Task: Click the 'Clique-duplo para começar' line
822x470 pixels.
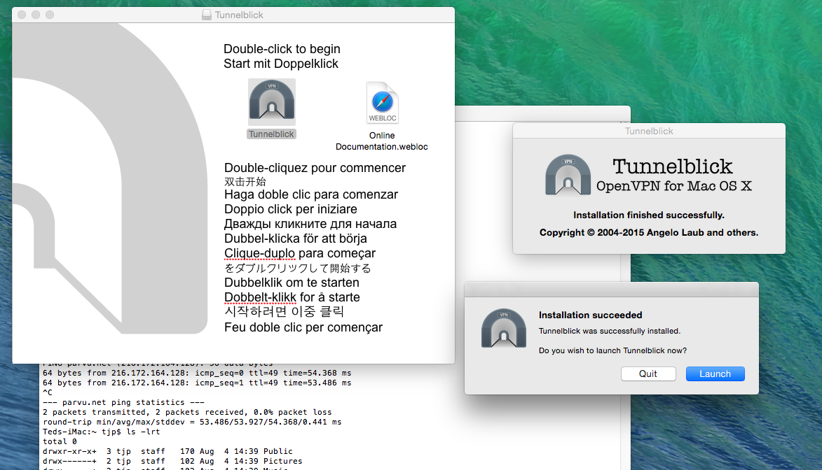Action: [x=300, y=252]
